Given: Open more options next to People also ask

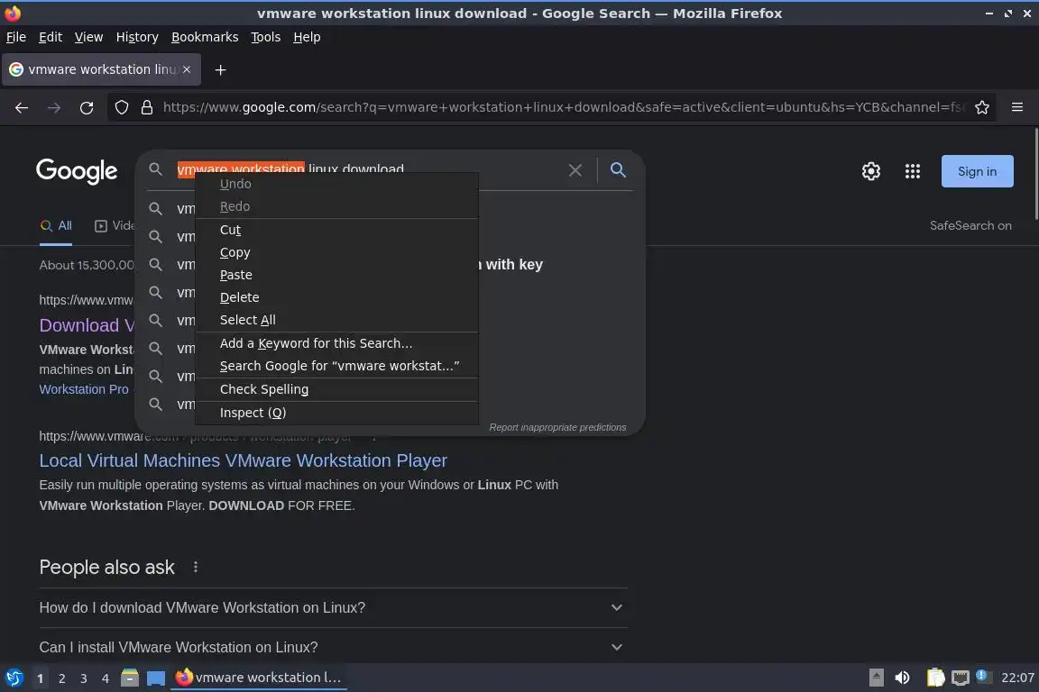Looking at the screenshot, I should click(x=196, y=567).
